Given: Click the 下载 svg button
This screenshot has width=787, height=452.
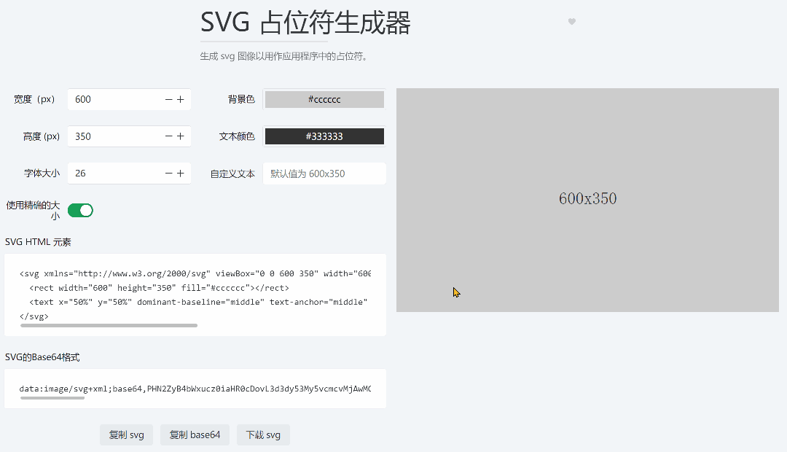Looking at the screenshot, I should tap(263, 435).
